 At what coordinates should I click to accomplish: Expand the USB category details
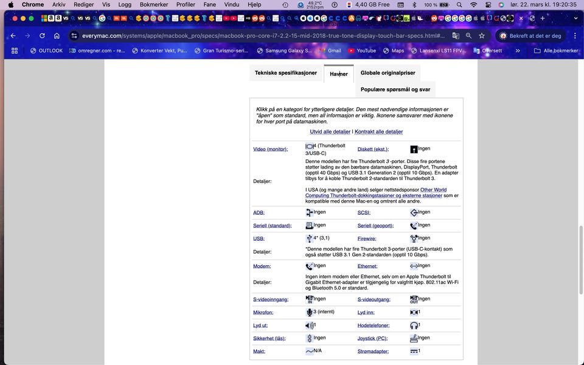[259, 238]
